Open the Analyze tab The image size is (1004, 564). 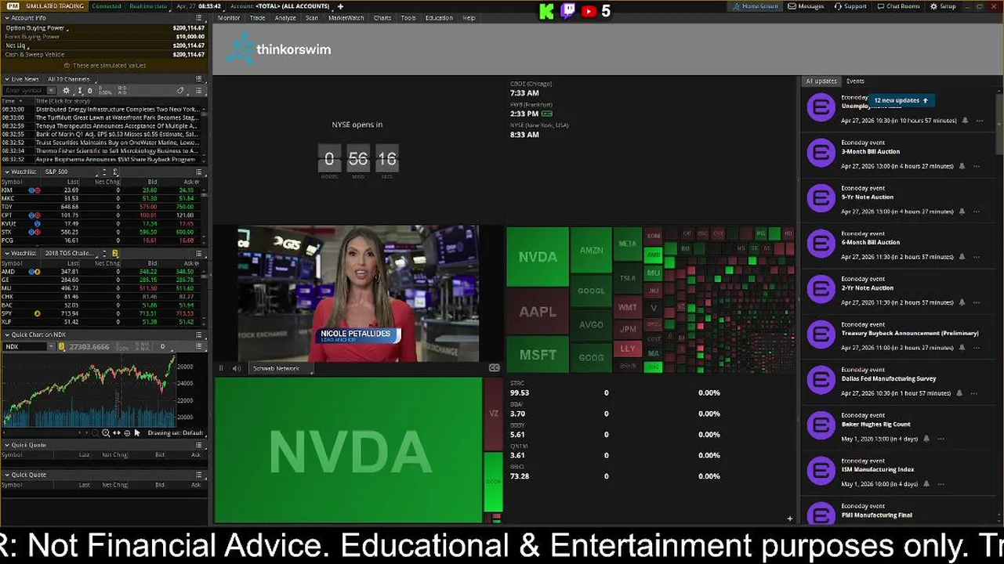285,18
